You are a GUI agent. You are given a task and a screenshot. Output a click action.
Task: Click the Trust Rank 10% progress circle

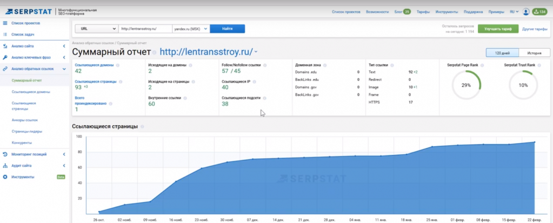click(x=523, y=85)
